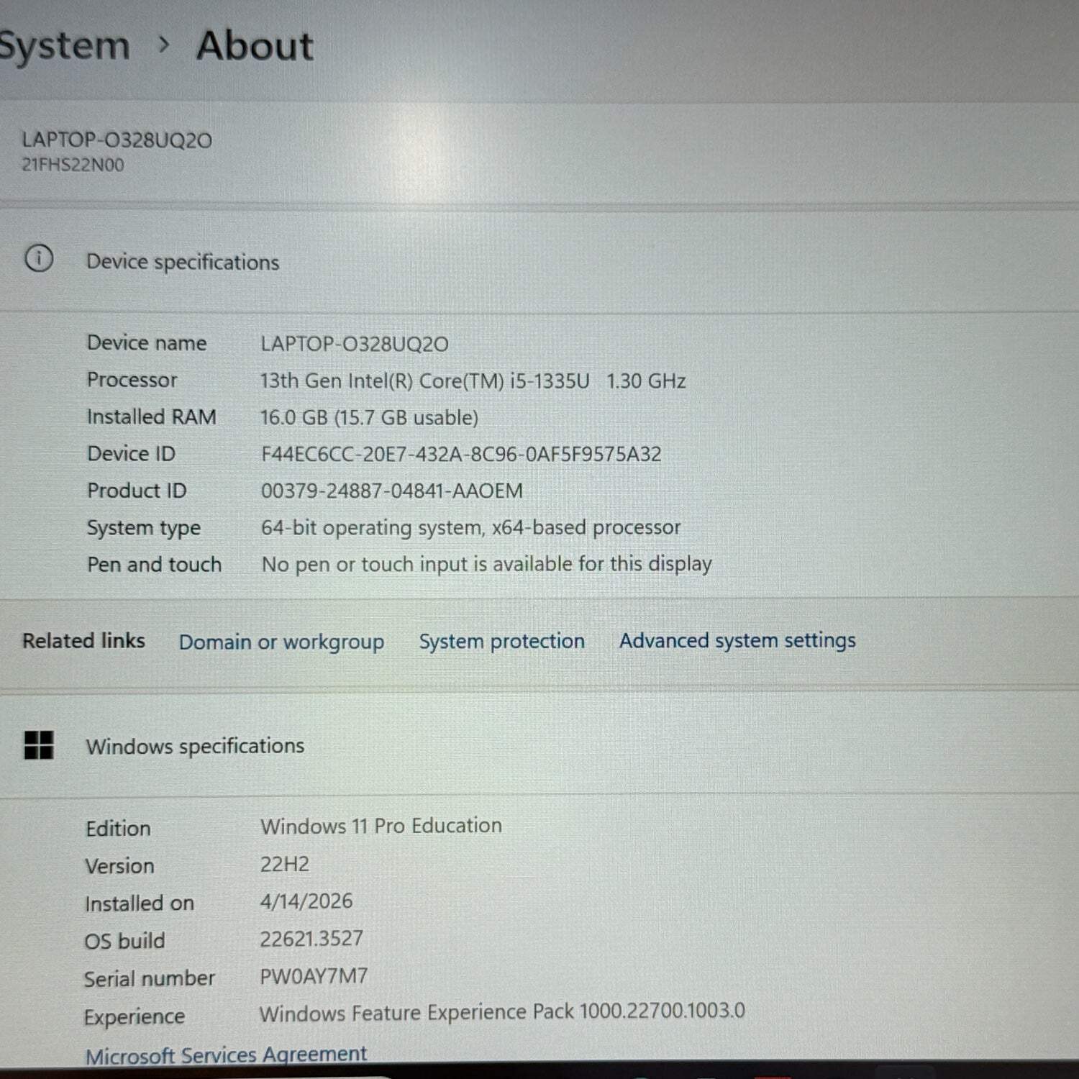1079x1079 pixels.
Task: Select the Device ID value F44EC6CC-20E7-432A
Action: tap(461, 454)
